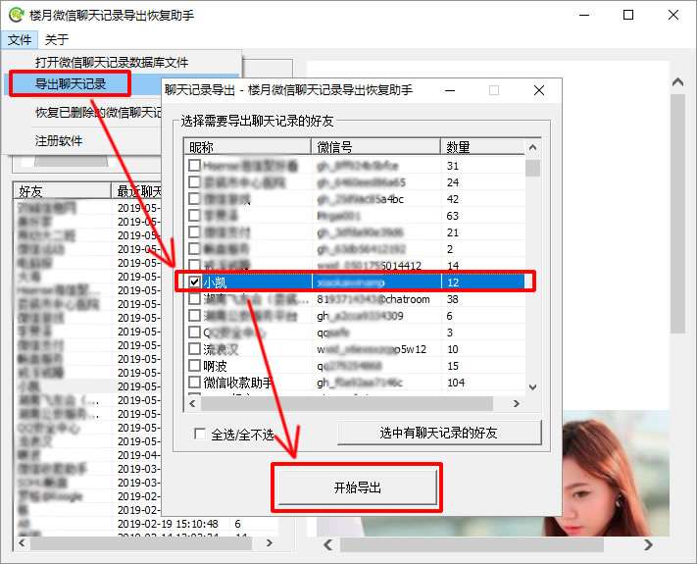Click chat panel bottom scroll-left arrow

[x=328, y=544]
